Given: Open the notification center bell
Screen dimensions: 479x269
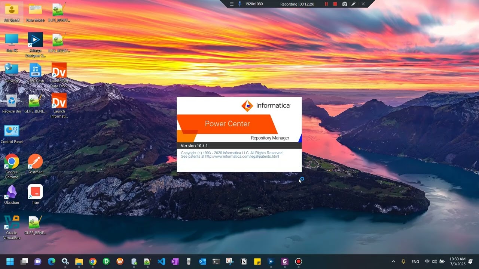Looking at the screenshot, I should point(470,262).
